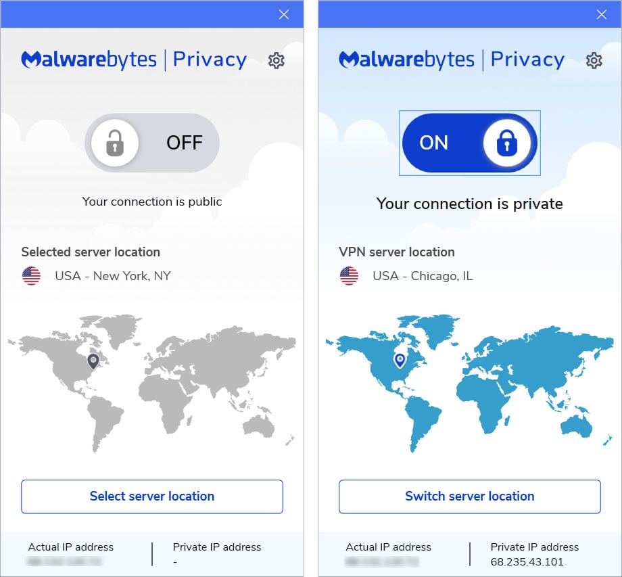Viewport: 622px width, 577px height.
Task: Open settings gear in the ON window
Action: 594,61
